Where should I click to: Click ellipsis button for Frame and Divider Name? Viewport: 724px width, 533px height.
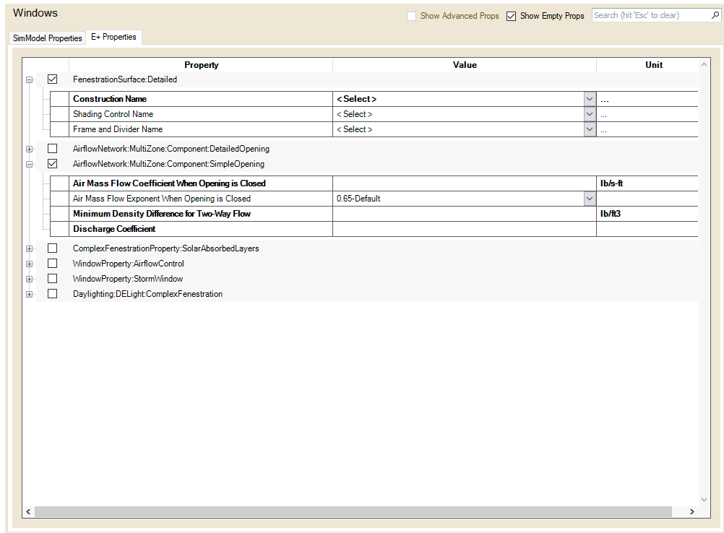(604, 130)
